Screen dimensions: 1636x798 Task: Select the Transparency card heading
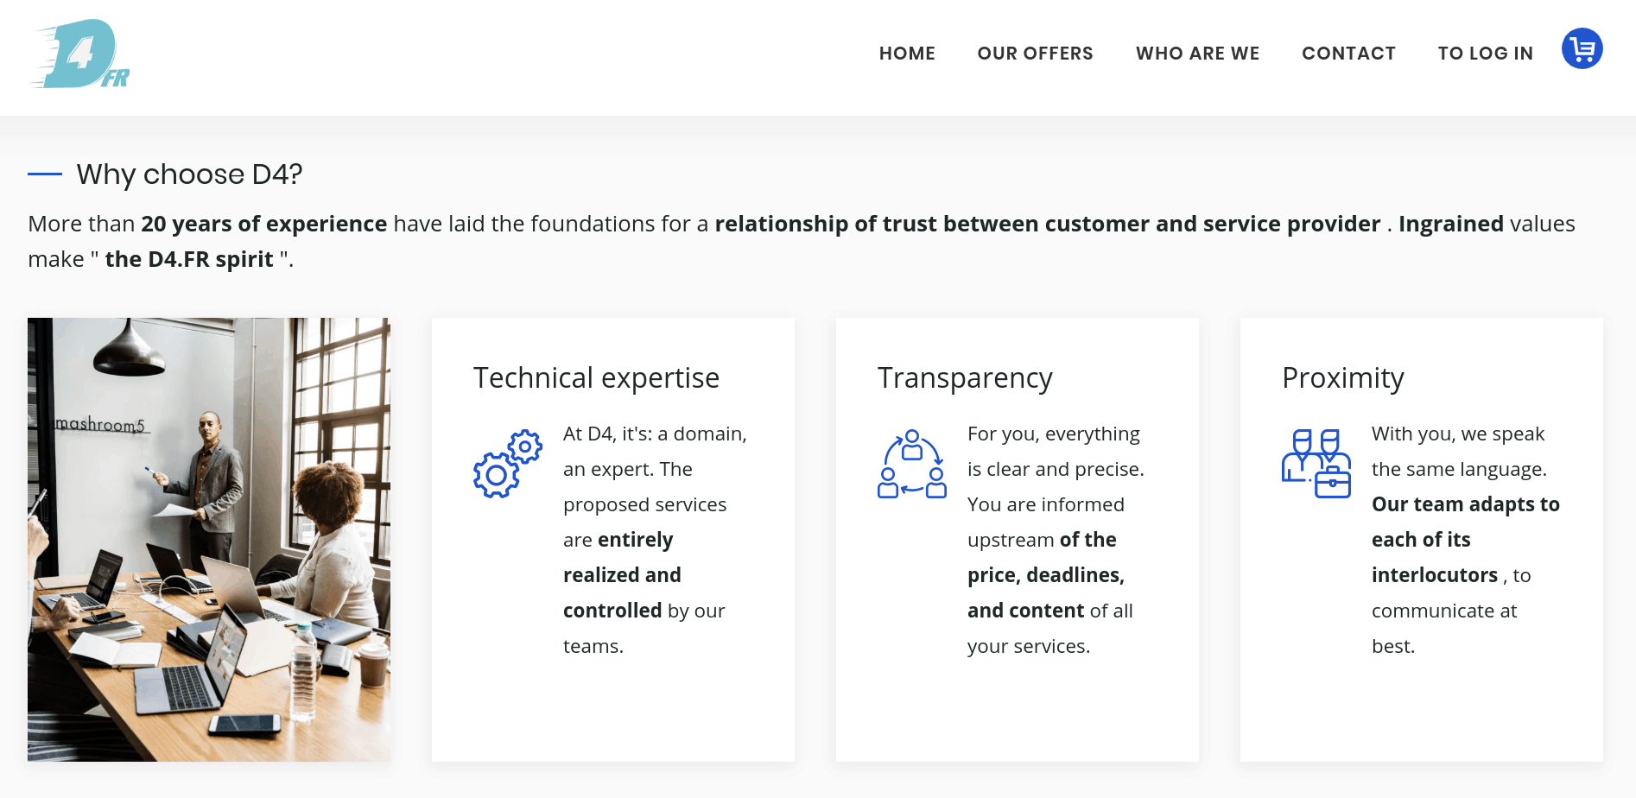click(965, 378)
